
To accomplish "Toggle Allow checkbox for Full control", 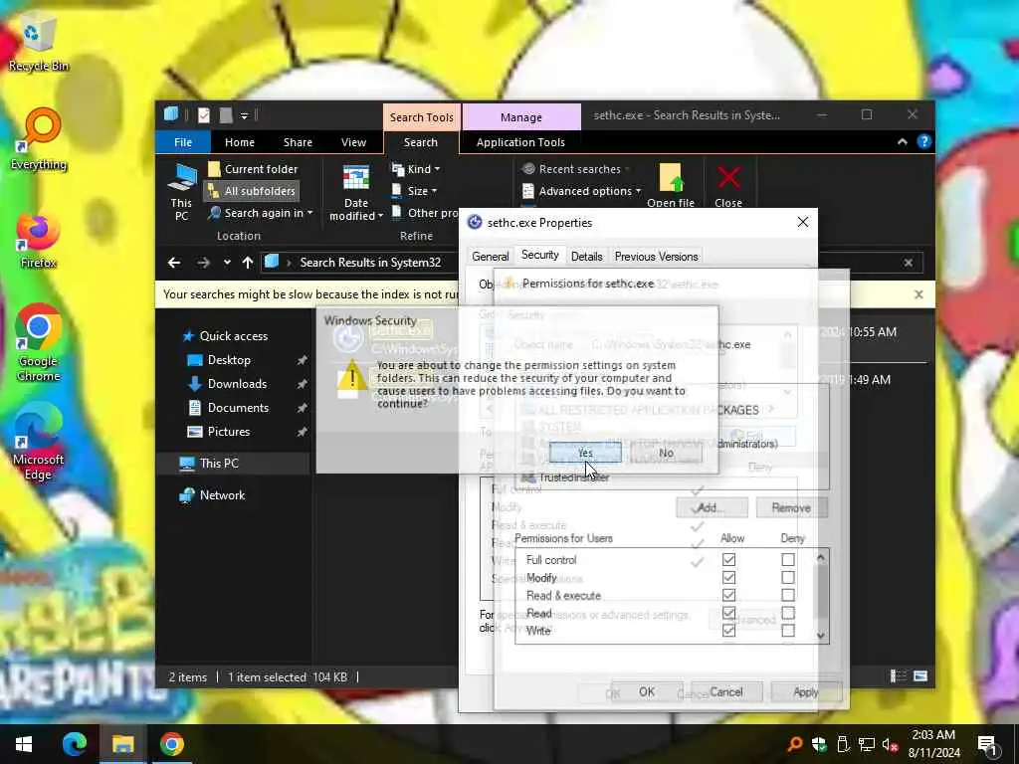I will click(x=728, y=559).
